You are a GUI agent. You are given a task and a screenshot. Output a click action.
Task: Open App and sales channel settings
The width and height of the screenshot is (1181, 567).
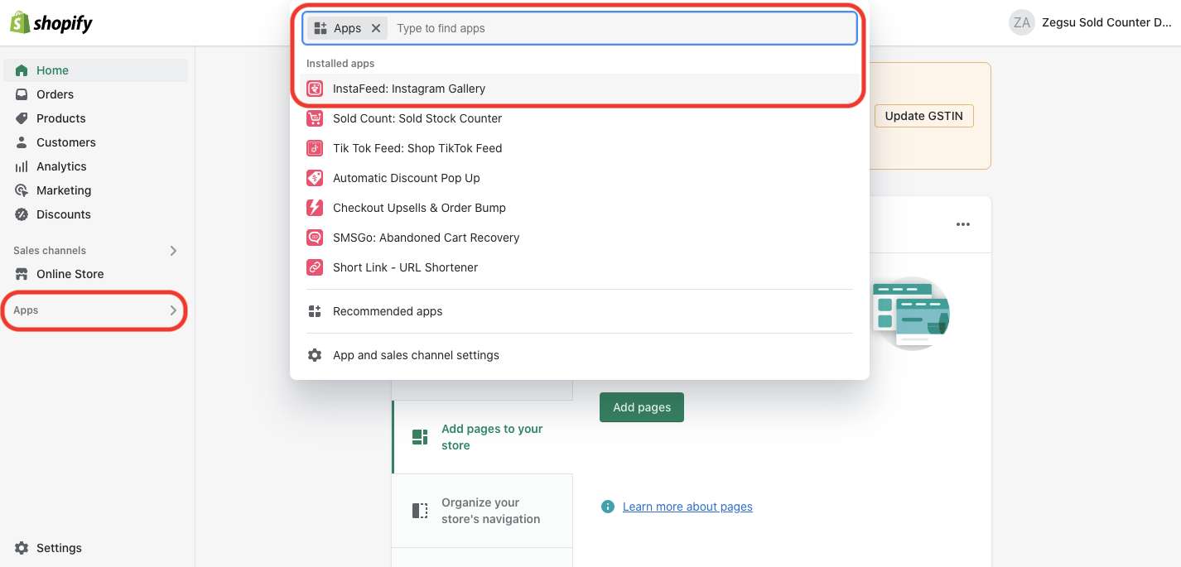pyautogui.click(x=415, y=355)
